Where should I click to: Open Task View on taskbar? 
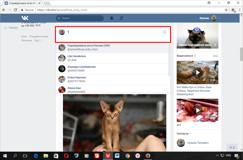click(x=25, y=156)
